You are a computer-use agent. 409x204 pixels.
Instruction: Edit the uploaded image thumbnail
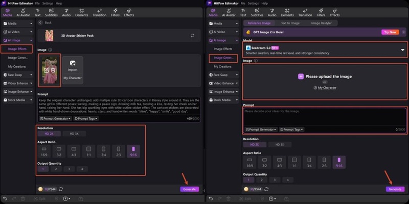[x=47, y=70]
